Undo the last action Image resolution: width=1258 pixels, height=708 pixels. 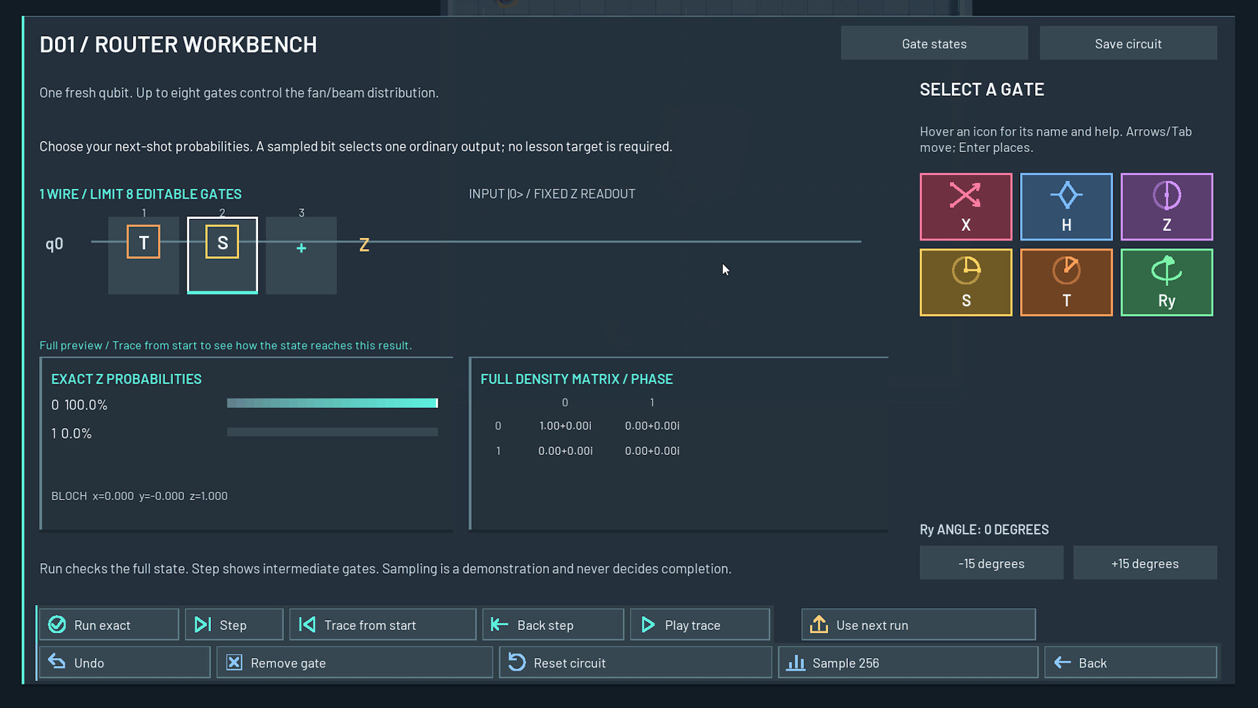124,663
